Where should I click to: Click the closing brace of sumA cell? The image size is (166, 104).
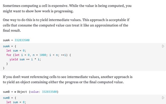pyautogui.click(x=4, y=68)
